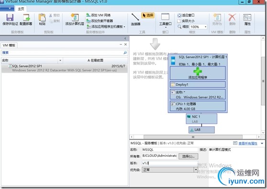Screen dimensions: 267x189
Task: Click the Paste (粘贴) clipboard icon
Action: pyautogui.click(x=42, y=17)
